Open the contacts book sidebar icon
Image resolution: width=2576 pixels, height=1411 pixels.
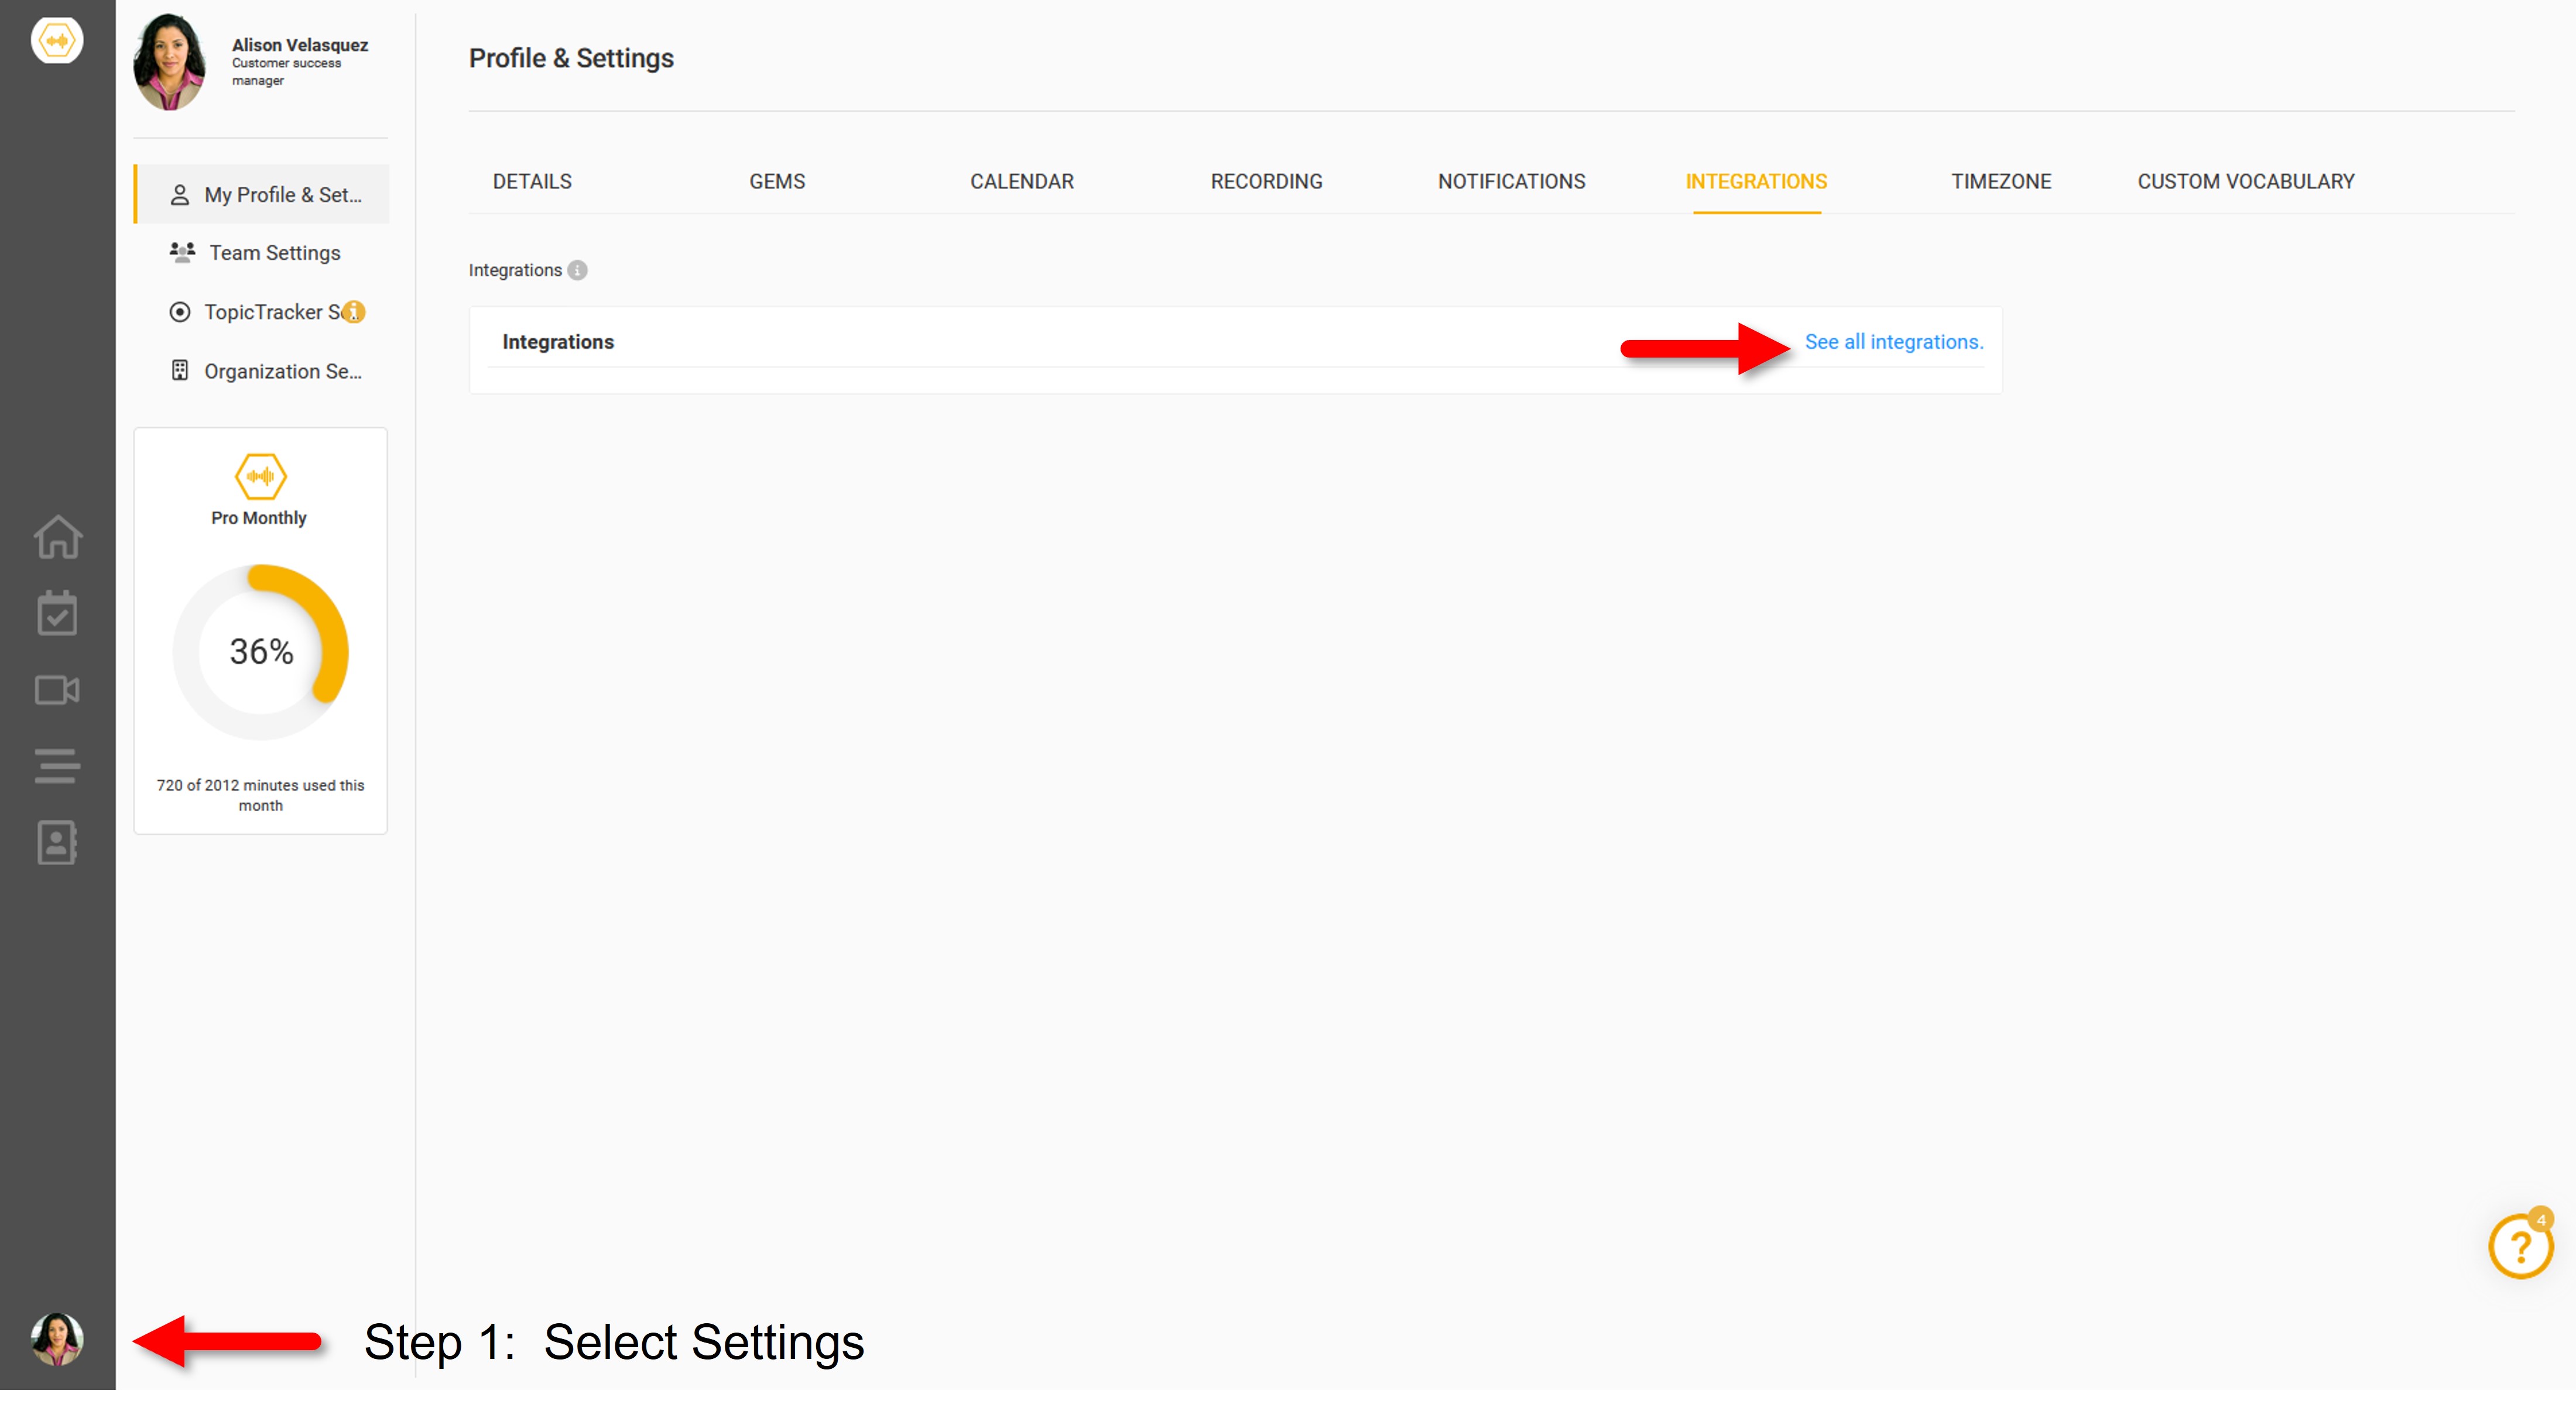[x=57, y=842]
